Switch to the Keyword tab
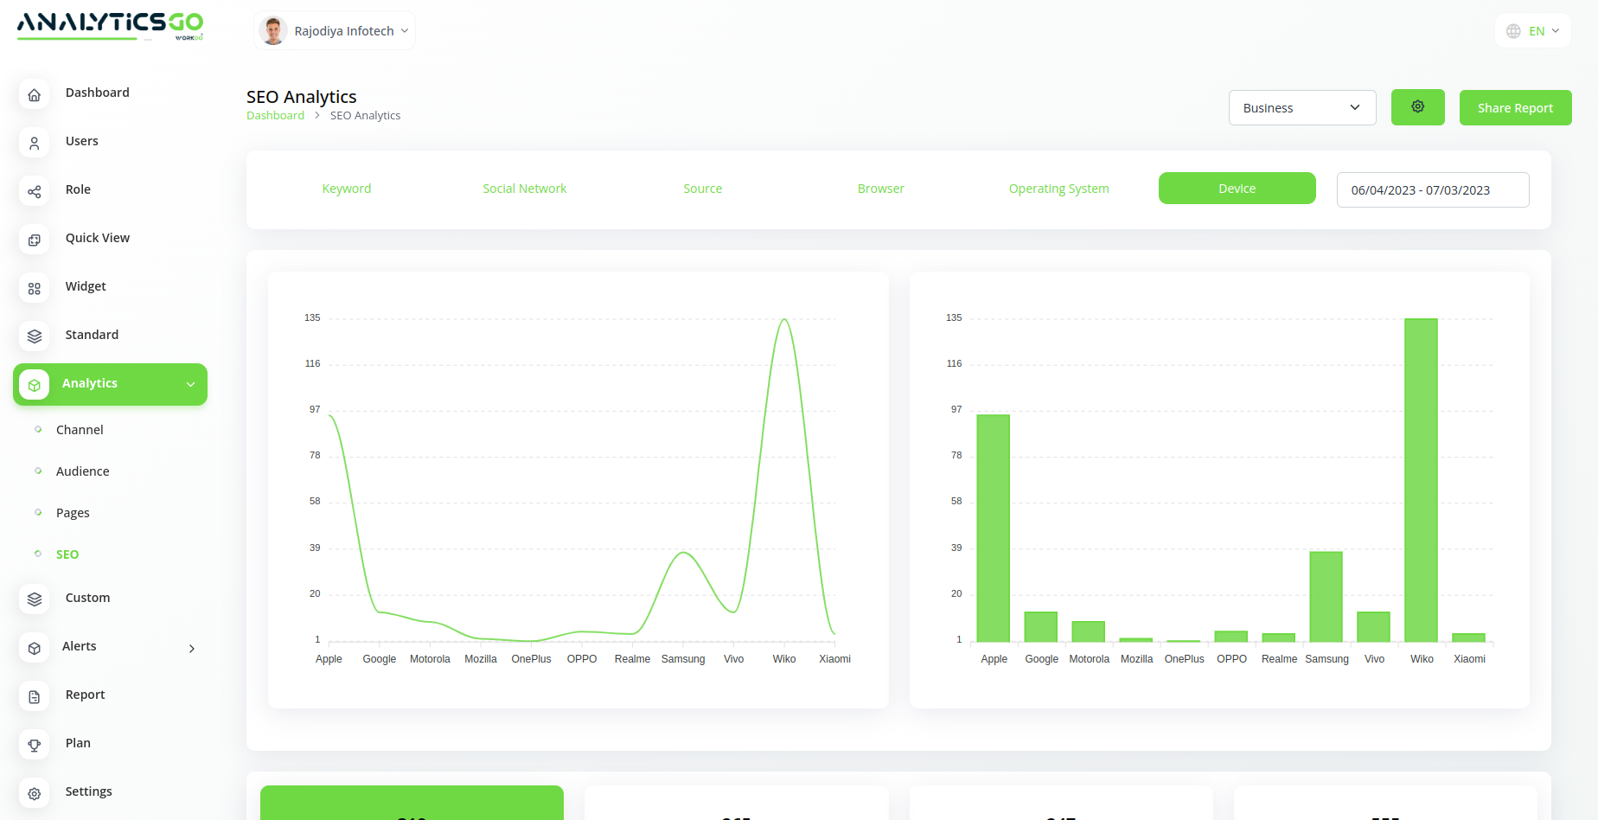Viewport: 1598px width, 820px height. pyautogui.click(x=347, y=189)
